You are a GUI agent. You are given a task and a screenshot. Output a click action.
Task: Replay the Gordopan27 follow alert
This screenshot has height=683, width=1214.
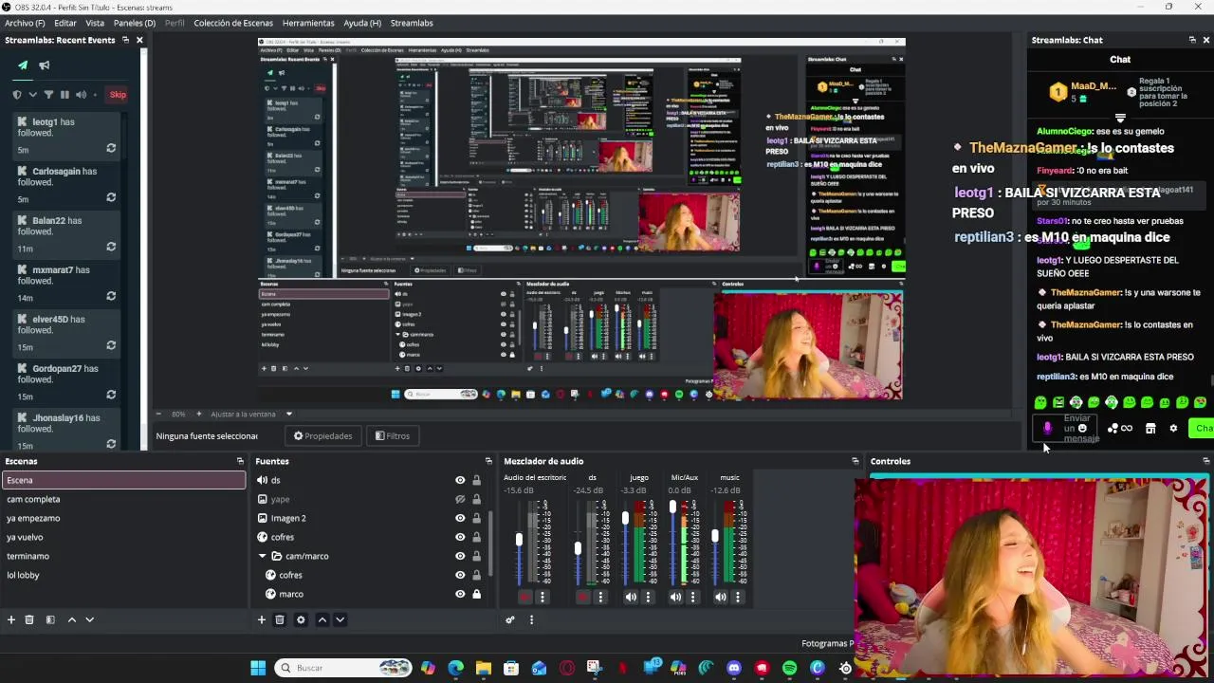coord(111,395)
